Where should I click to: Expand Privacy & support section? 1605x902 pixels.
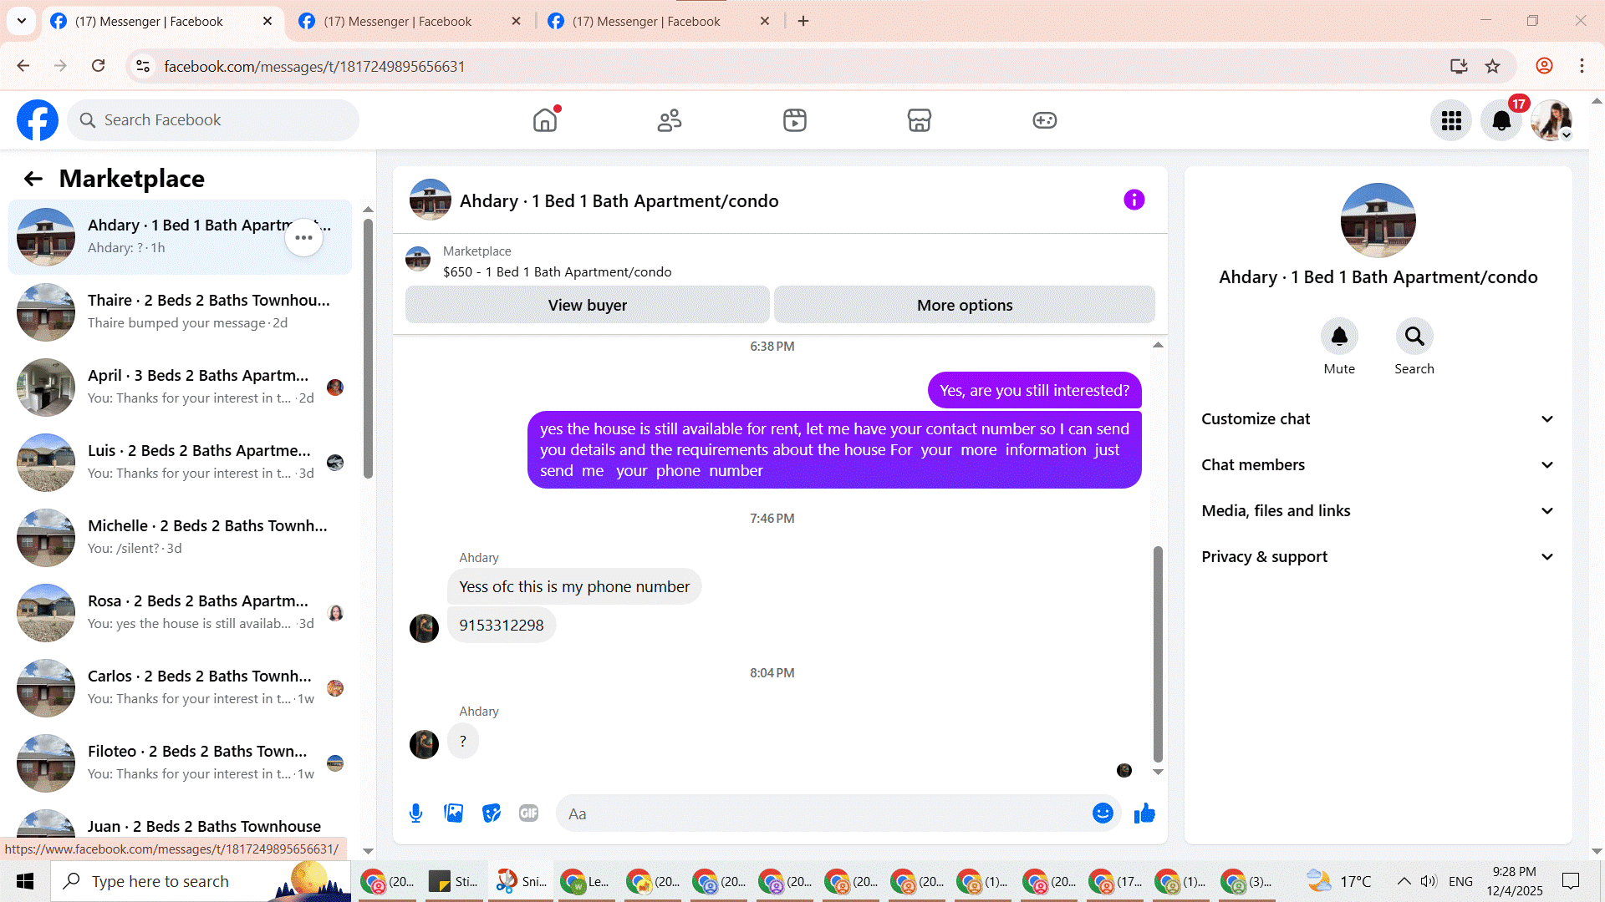pos(1378,557)
